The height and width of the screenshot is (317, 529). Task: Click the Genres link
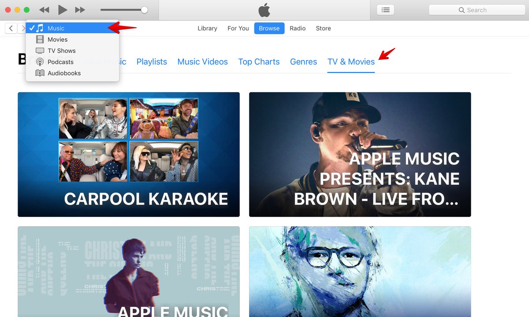303,62
